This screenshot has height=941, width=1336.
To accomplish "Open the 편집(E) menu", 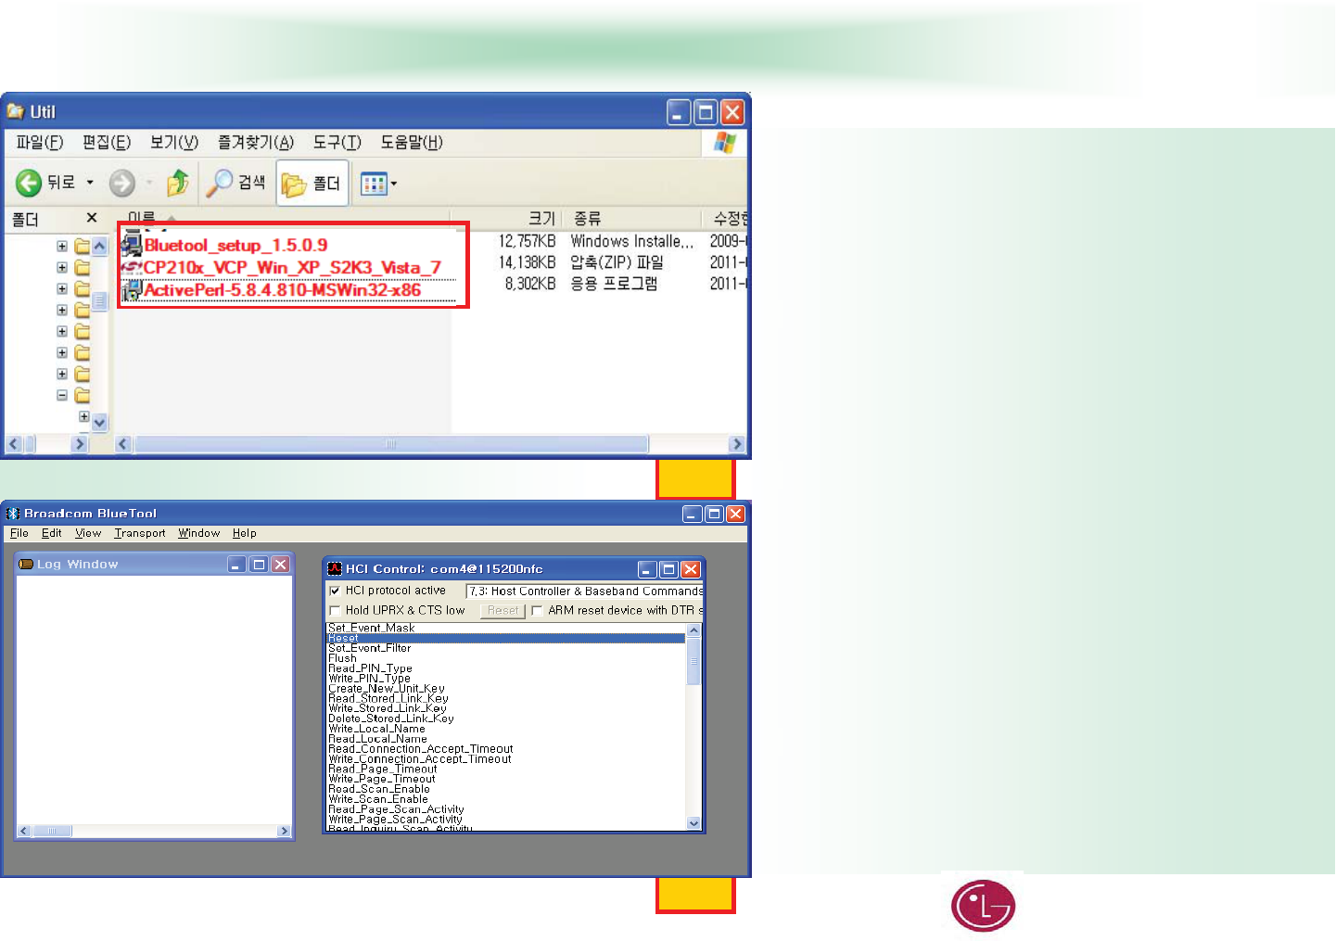I will click(107, 142).
